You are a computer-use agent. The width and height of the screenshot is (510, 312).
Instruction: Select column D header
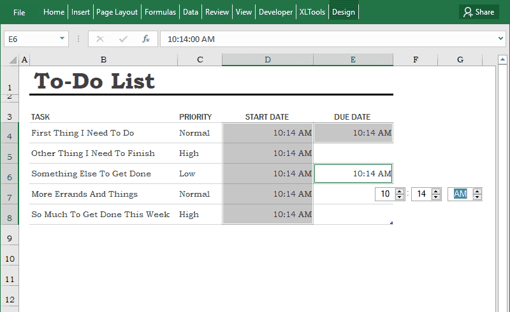point(267,60)
